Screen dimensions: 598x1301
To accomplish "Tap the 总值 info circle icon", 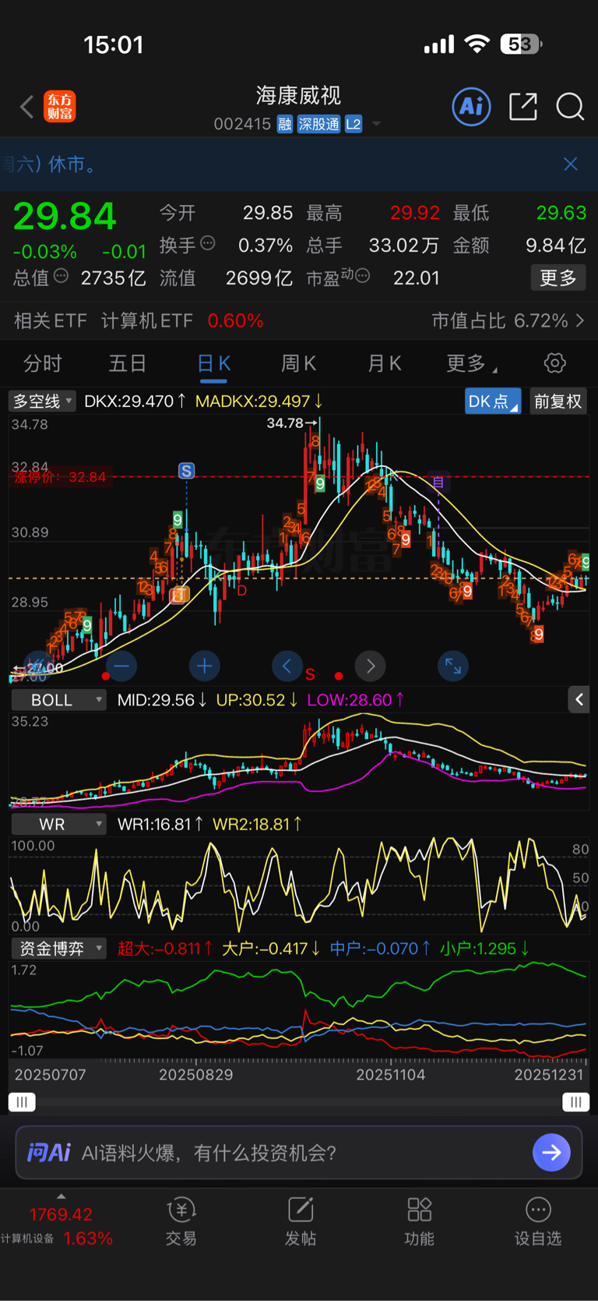I will (61, 276).
